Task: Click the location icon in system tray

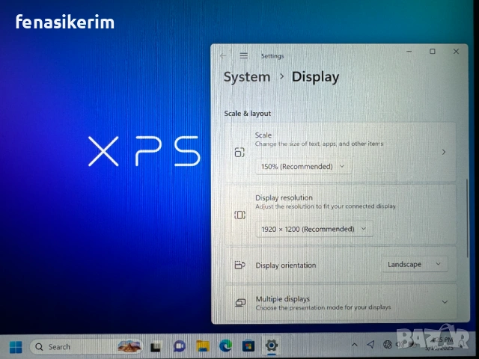Action: tap(370, 344)
